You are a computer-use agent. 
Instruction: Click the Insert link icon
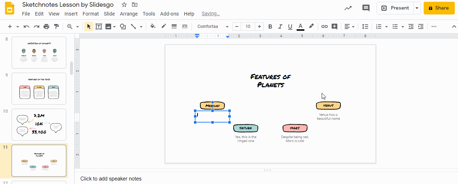(x=325, y=26)
